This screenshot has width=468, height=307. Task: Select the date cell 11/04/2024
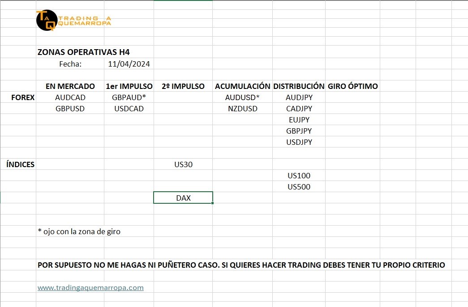(x=129, y=64)
